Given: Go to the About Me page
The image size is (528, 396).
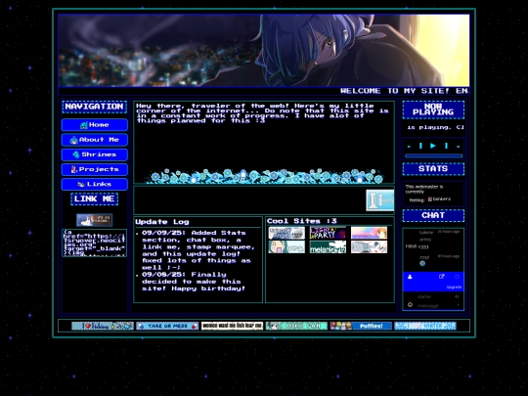Looking at the screenshot, I should [x=95, y=140].
